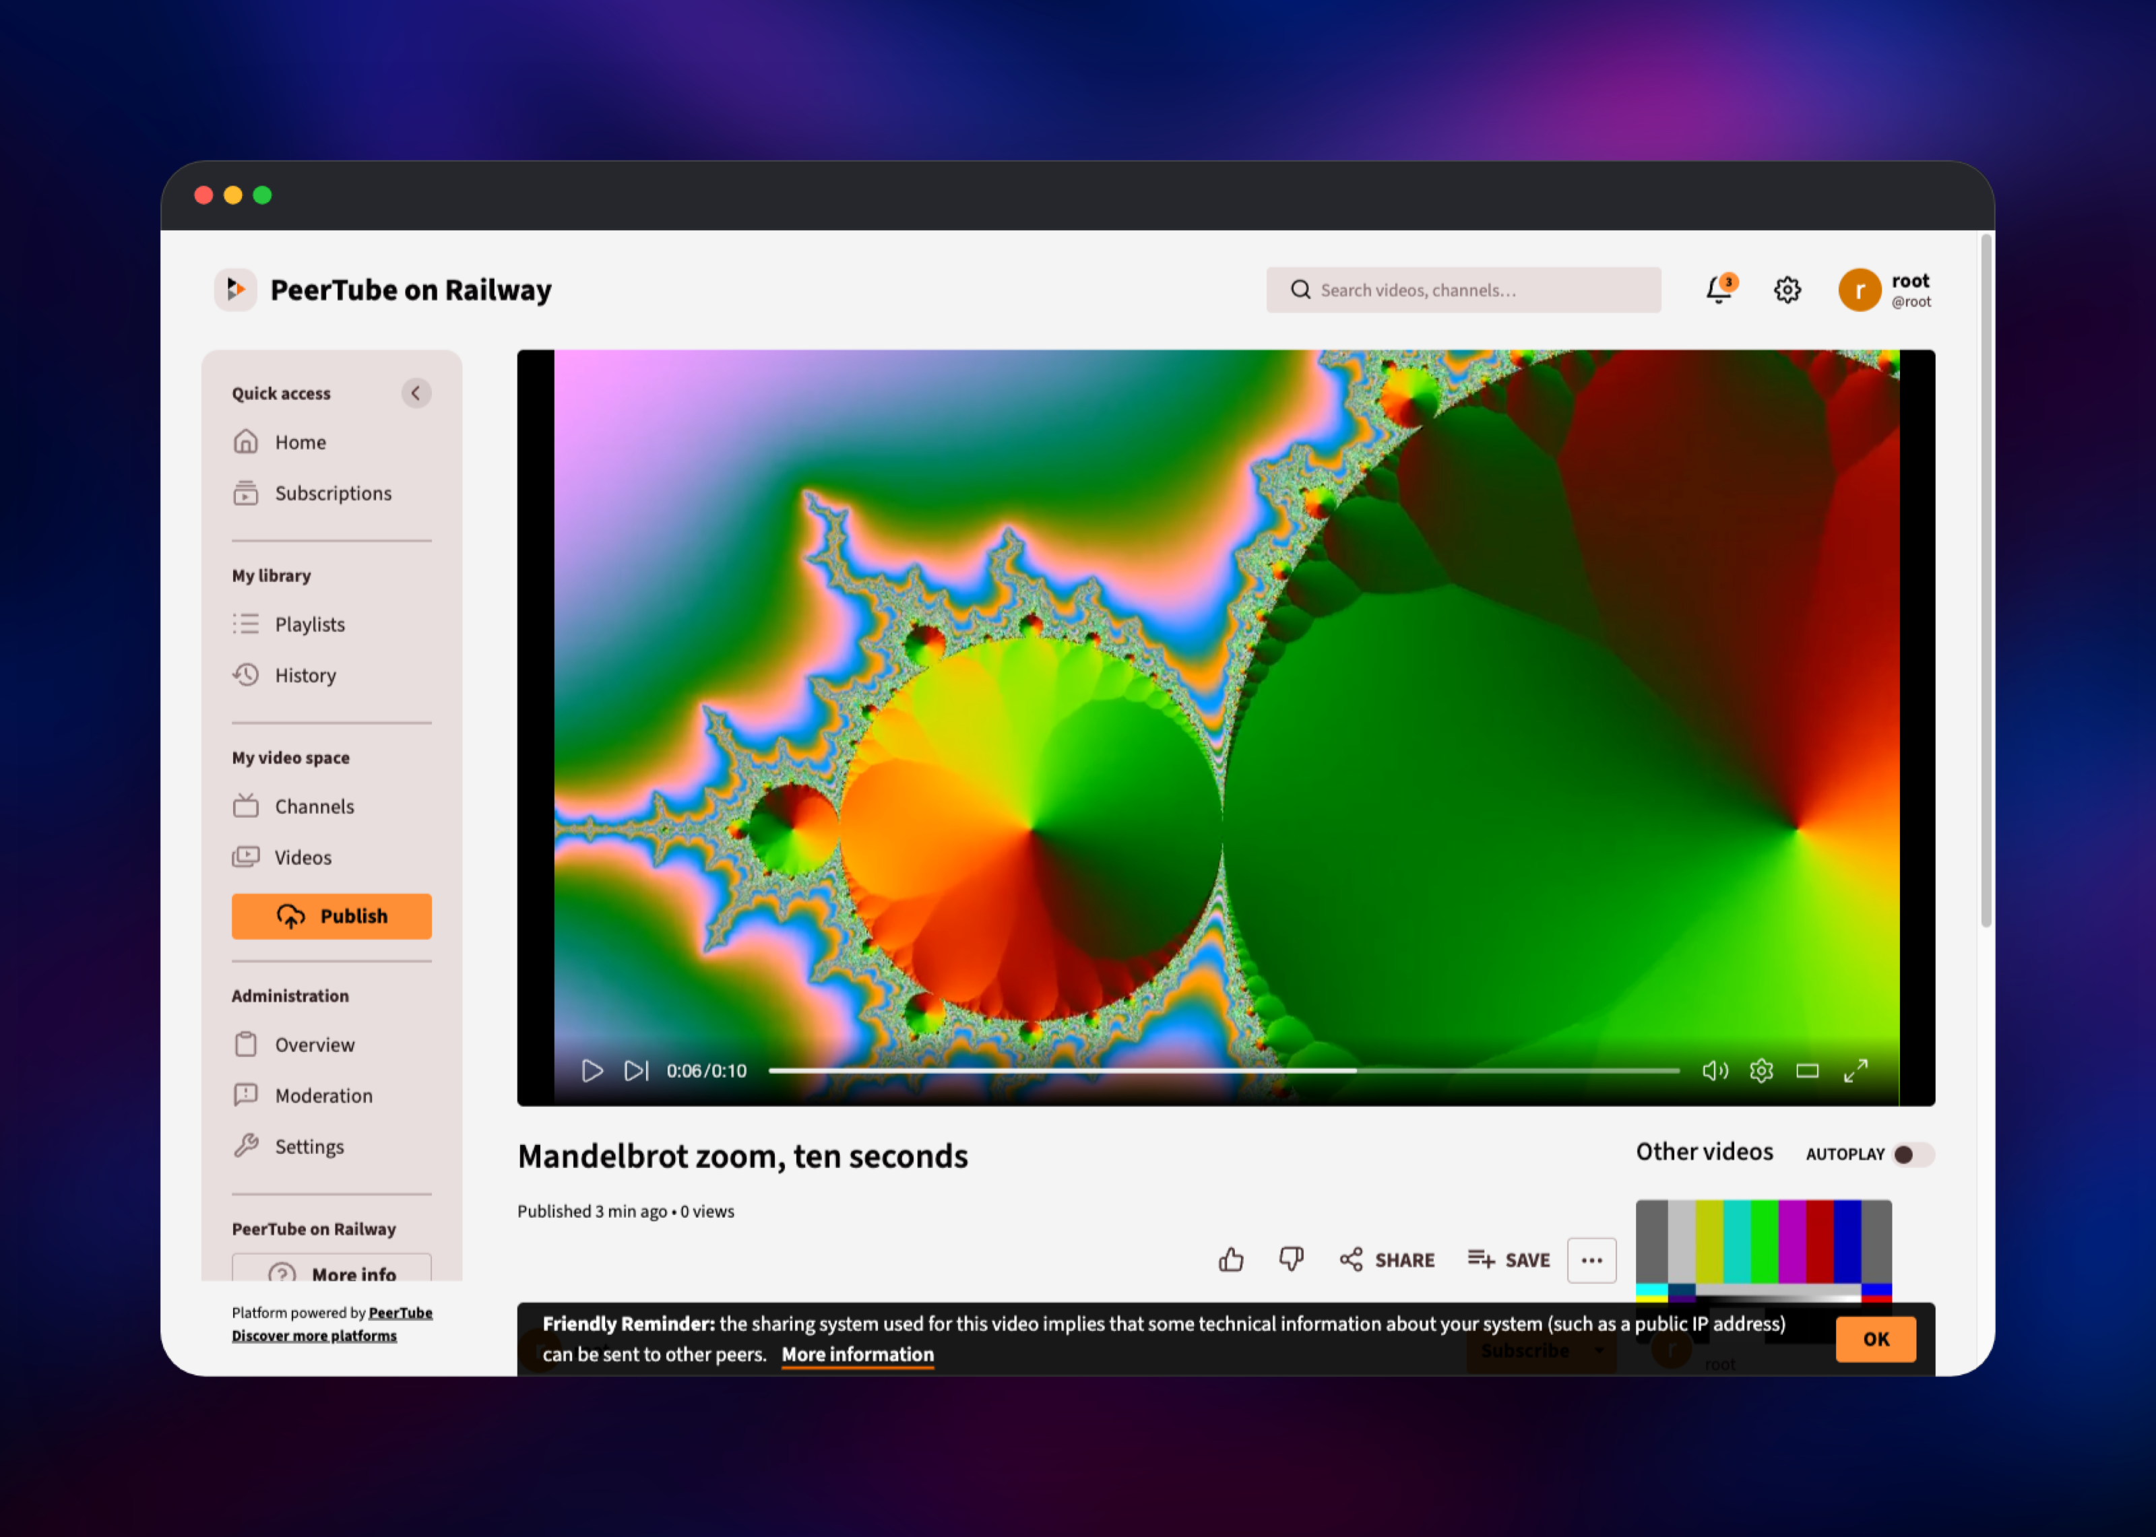Toggle theater mode in player
This screenshot has height=1537, width=2156.
(1808, 1070)
